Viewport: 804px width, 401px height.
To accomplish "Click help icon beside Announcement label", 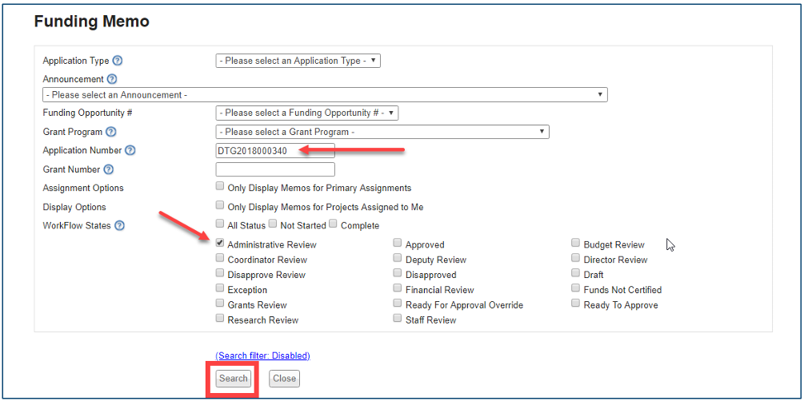I will (x=112, y=79).
